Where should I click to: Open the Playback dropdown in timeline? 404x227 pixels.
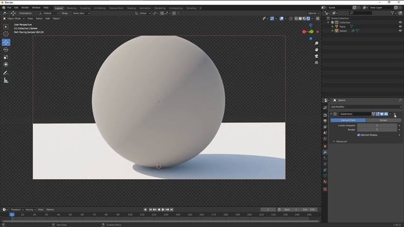[x=17, y=209]
